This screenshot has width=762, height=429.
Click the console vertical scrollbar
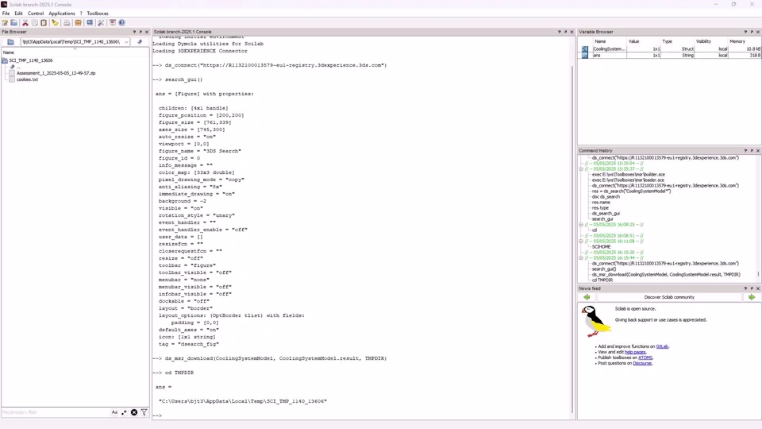click(573, 238)
